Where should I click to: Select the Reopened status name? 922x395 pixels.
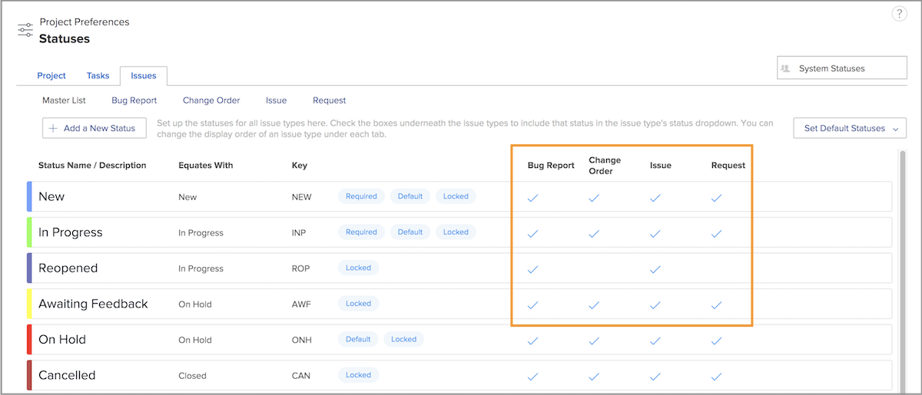pos(68,268)
